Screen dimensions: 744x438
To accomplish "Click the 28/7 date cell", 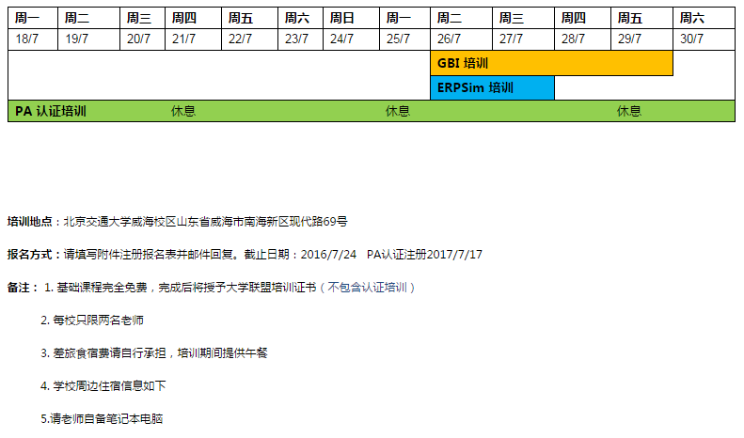I will coord(582,39).
